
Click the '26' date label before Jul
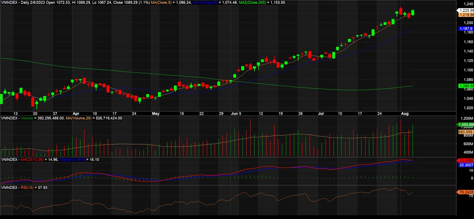coord(301,113)
